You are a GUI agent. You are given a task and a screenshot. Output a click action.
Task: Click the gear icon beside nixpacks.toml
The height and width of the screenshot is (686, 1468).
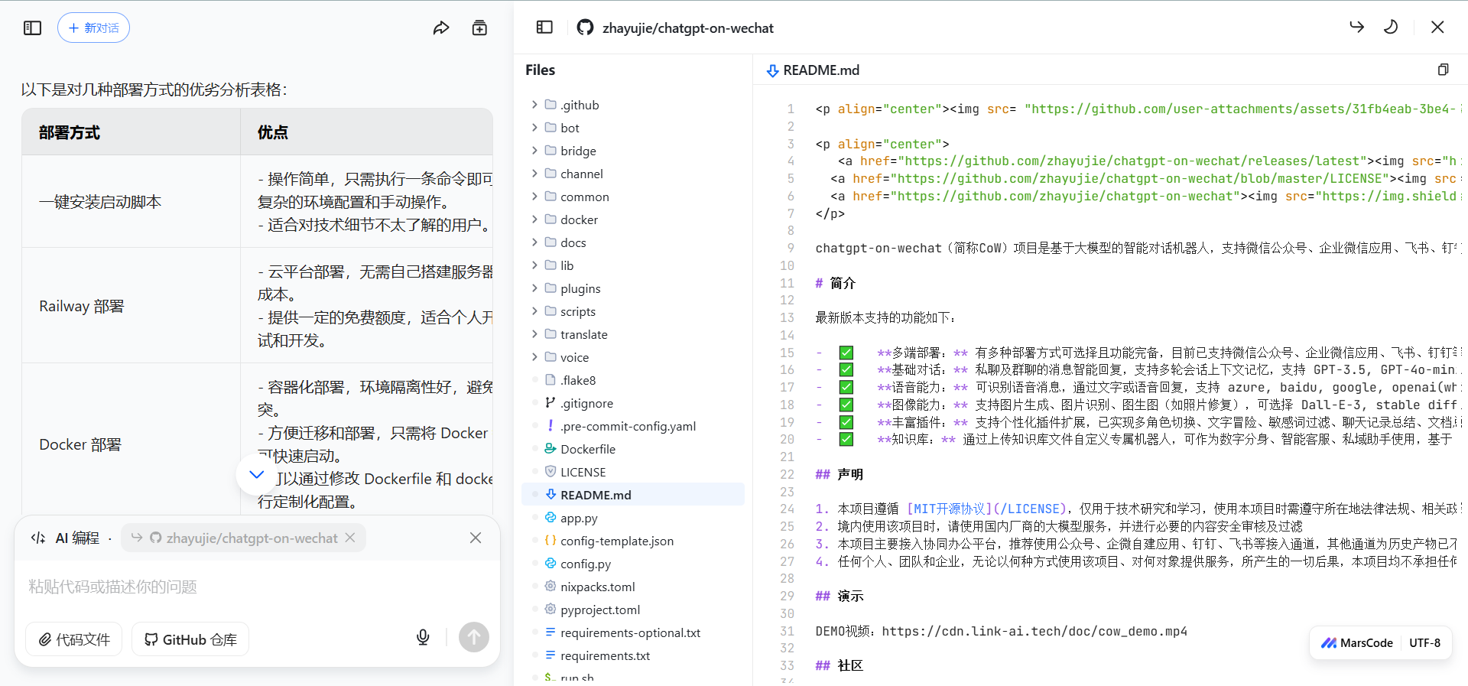(x=550, y=587)
